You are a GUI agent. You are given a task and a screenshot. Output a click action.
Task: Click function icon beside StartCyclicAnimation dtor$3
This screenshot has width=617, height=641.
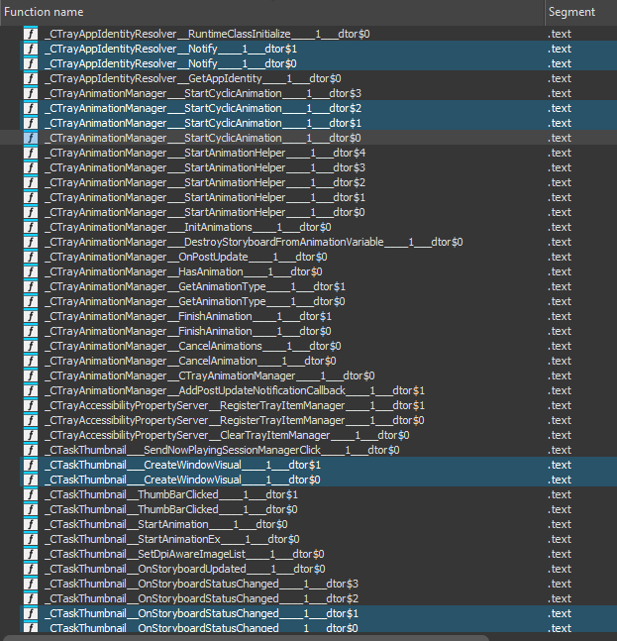31,93
